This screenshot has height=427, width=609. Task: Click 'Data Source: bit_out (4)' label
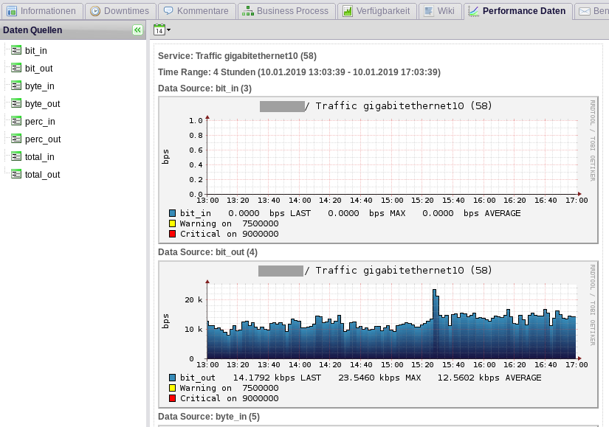pyautogui.click(x=207, y=252)
